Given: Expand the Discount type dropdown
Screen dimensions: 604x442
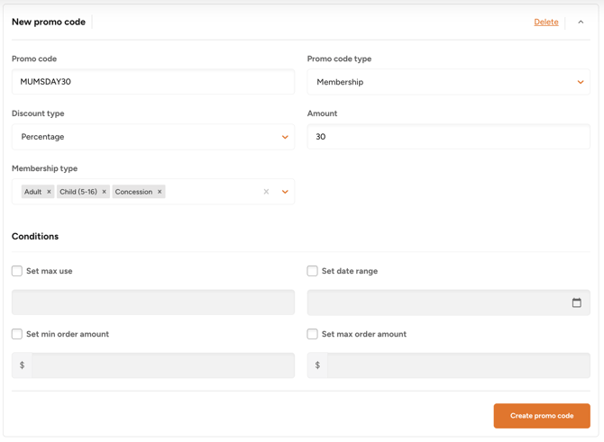Looking at the screenshot, I should pyautogui.click(x=152, y=137).
